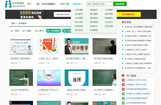Select 军事天地 from the category menu
This screenshot has height=105, width=161.
point(79,26)
